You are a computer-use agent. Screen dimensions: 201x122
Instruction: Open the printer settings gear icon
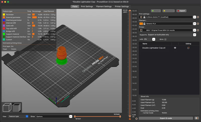tap(198, 30)
